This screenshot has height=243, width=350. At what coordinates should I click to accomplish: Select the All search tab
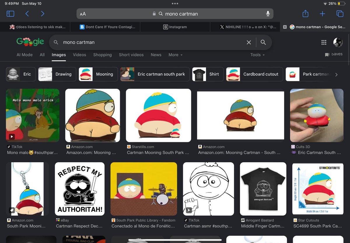coord(42,55)
